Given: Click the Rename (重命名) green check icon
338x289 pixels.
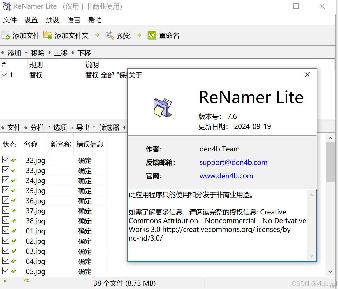Looking at the screenshot, I should 152,35.
